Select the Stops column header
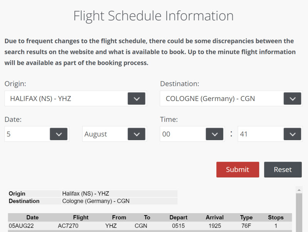This screenshot has height=232, width=308. [276, 217]
